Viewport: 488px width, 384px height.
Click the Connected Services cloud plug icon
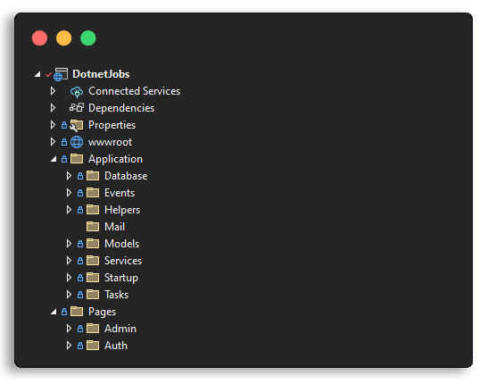point(77,92)
